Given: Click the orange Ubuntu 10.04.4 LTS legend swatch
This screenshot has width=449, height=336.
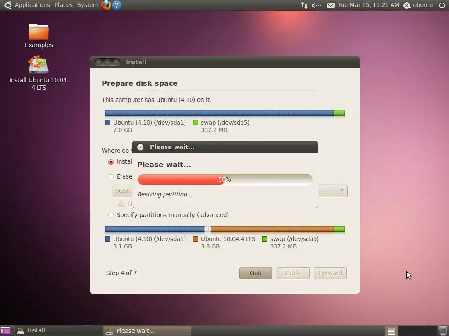Looking at the screenshot, I should pyautogui.click(x=196, y=239).
